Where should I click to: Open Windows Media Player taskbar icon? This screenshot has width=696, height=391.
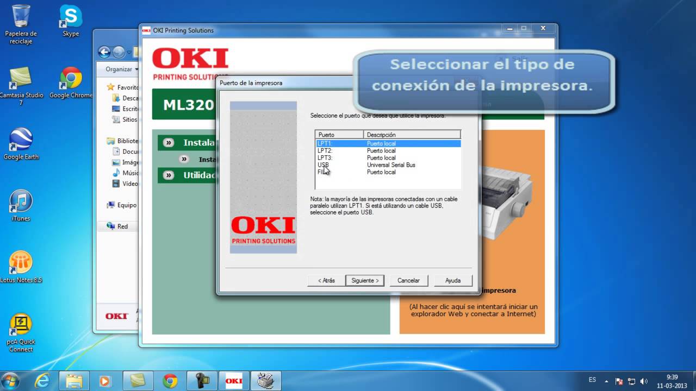point(105,380)
